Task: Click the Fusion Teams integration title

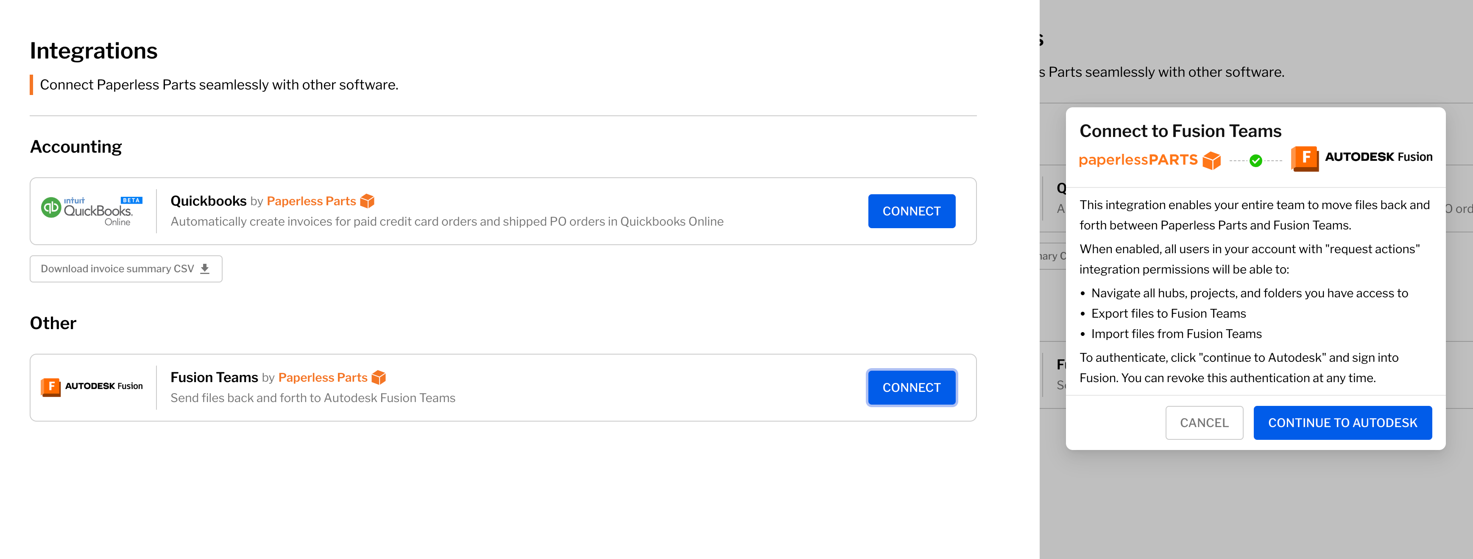Action: pyautogui.click(x=214, y=377)
